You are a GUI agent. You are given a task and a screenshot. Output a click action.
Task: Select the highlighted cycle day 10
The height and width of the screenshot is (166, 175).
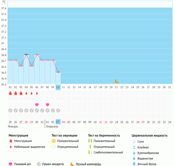[x=58, y=87]
